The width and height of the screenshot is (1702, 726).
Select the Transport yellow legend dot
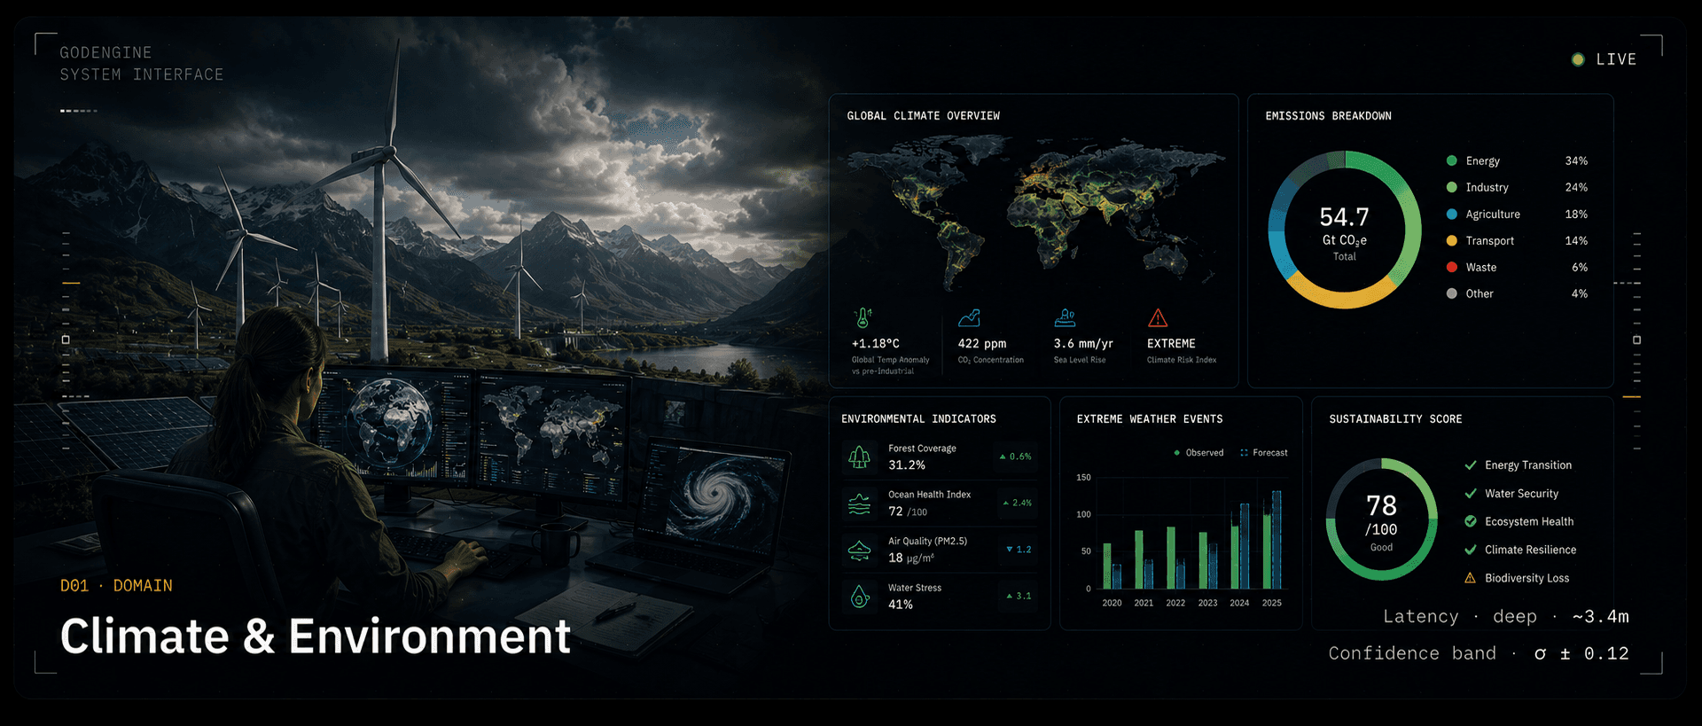tap(1452, 240)
